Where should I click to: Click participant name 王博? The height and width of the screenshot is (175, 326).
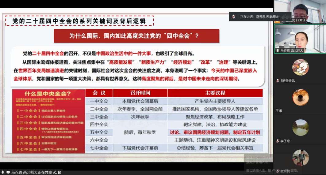pos(278,111)
